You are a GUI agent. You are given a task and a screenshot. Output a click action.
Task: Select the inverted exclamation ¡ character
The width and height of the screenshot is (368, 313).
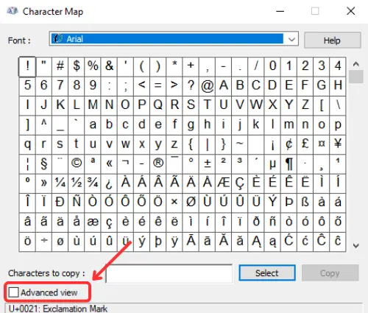(x=272, y=144)
